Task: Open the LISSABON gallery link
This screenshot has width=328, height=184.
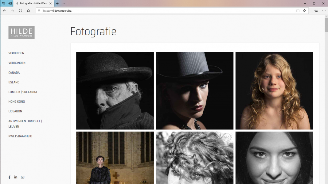Action: tap(15, 111)
